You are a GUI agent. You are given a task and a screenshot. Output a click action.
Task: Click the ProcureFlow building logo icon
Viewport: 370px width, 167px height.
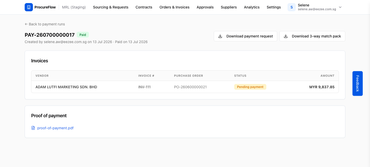[29, 7]
